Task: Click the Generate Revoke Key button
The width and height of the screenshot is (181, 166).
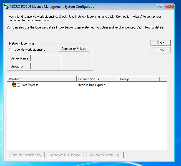Action: tap(105, 155)
